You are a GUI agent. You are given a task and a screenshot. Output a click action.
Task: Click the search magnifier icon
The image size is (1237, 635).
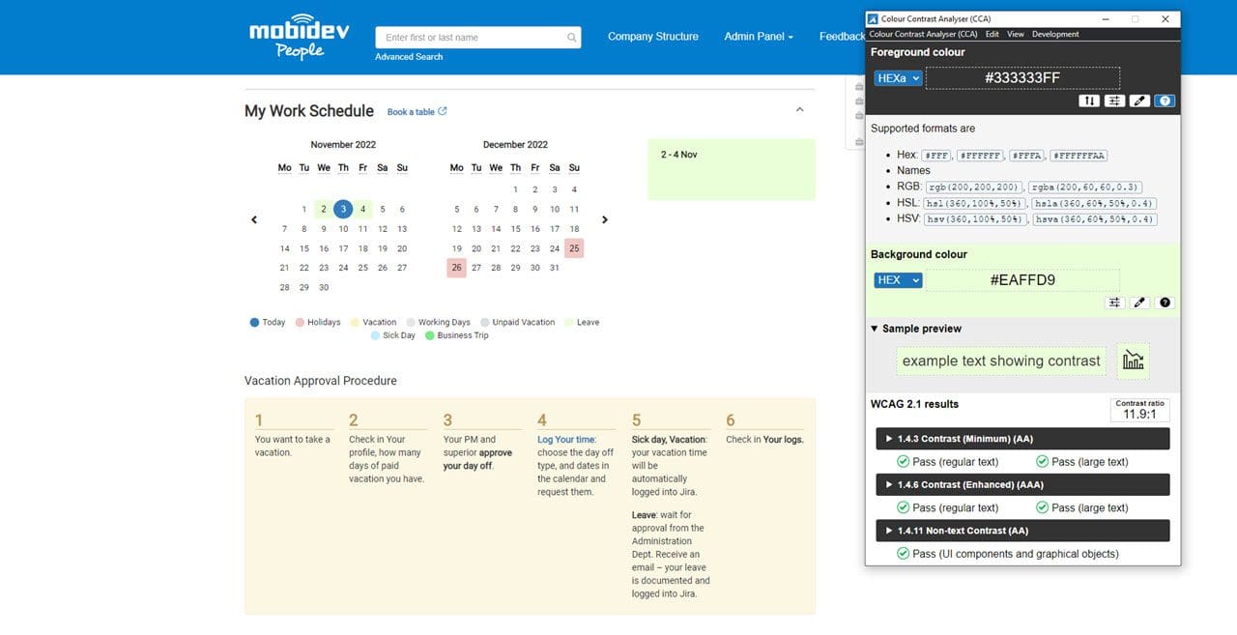[572, 38]
